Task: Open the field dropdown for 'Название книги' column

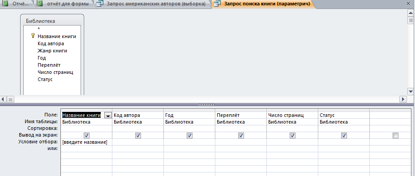Action: (x=108, y=116)
